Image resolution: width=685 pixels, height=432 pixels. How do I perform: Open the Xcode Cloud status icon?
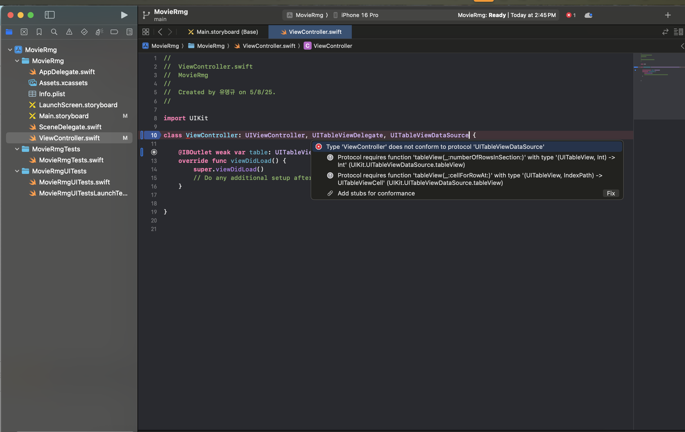point(588,15)
